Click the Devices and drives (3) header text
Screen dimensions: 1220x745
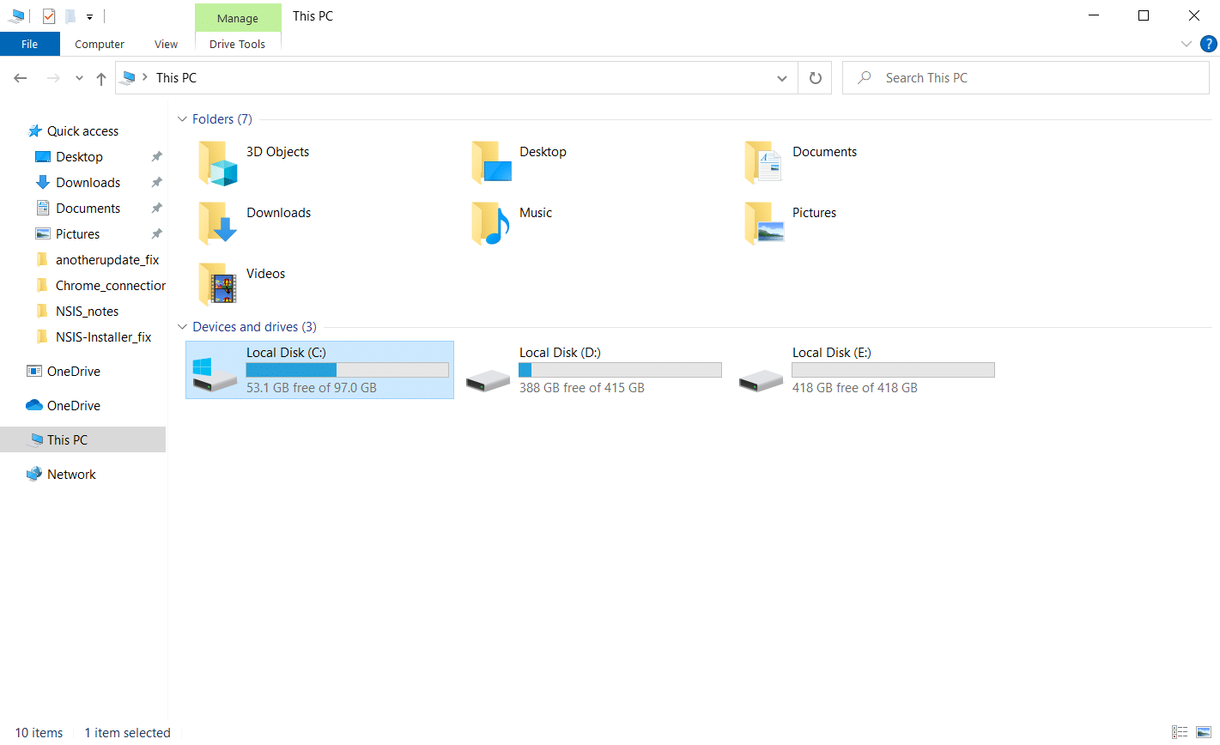coord(254,327)
